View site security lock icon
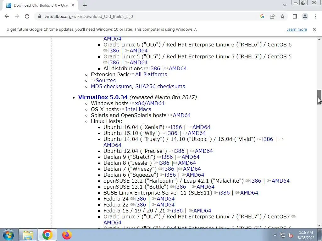 coord(40,16)
